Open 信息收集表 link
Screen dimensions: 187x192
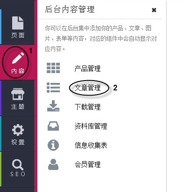(x=91, y=145)
